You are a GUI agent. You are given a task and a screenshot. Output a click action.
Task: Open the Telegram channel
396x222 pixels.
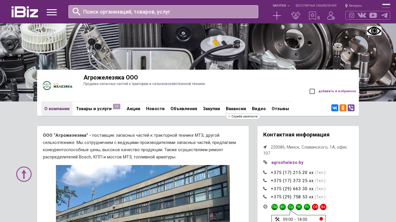[x=384, y=15]
